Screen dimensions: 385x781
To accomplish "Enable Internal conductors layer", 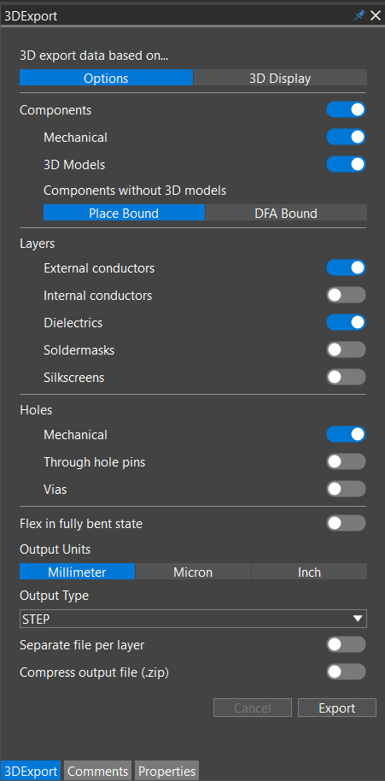I will click(x=347, y=296).
